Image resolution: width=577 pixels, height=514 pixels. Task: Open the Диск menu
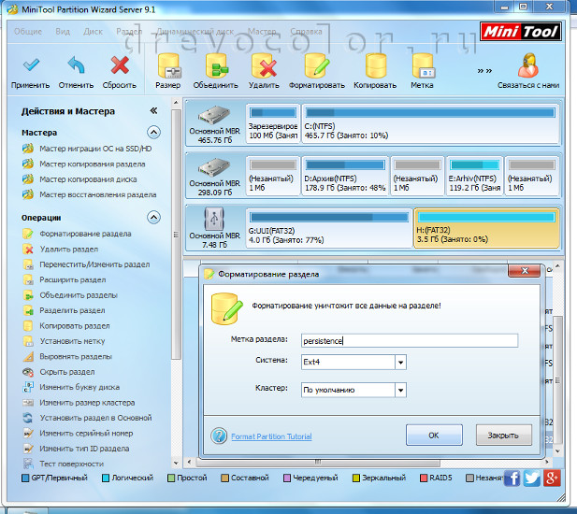93,31
